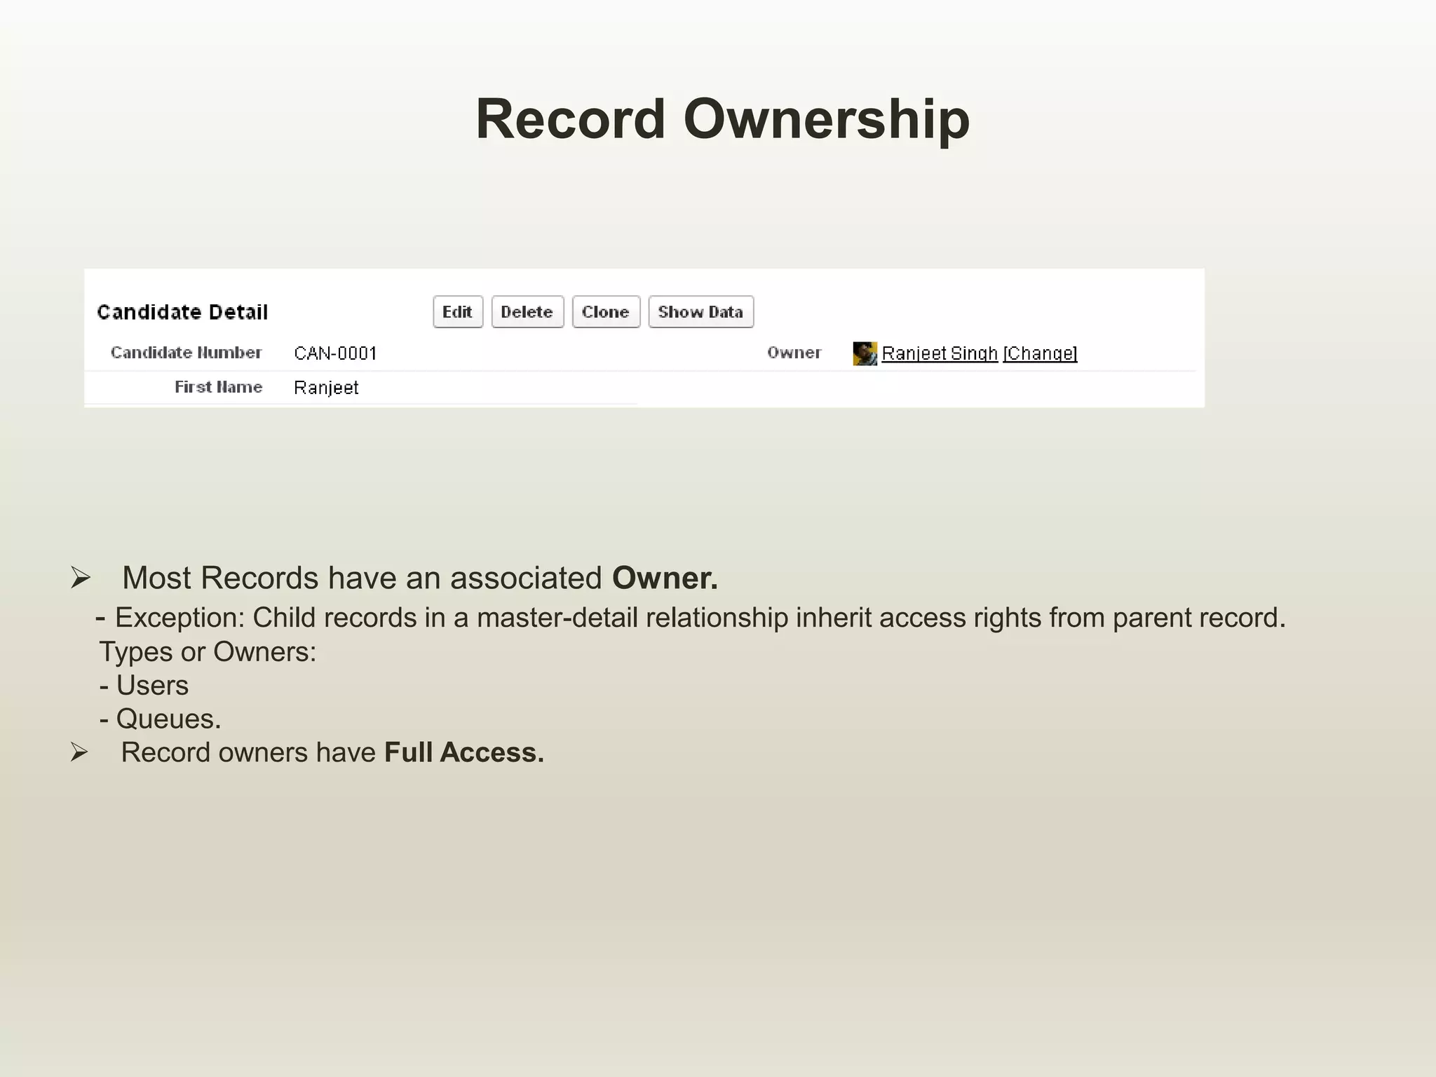Click the 'Exception: Child records' line
This screenshot has height=1077, width=1436.
[691, 618]
